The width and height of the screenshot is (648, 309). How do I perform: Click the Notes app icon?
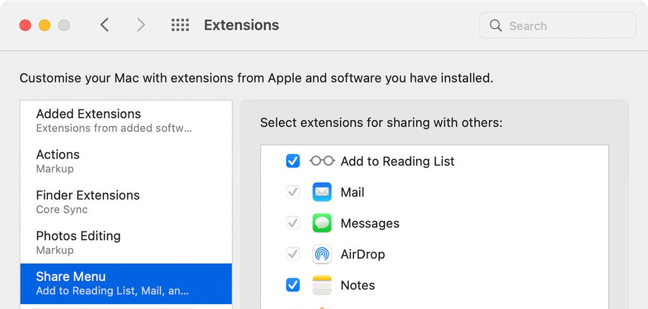pyautogui.click(x=322, y=285)
